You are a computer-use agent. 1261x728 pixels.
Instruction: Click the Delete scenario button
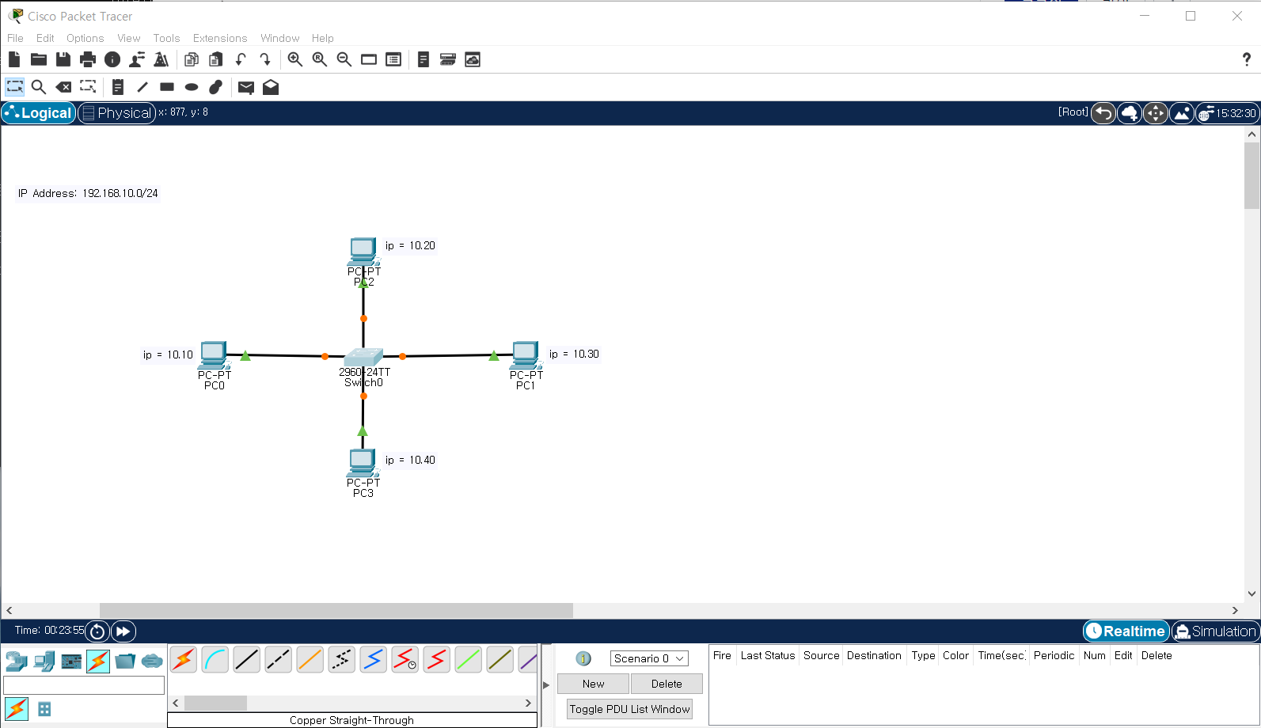(x=667, y=684)
